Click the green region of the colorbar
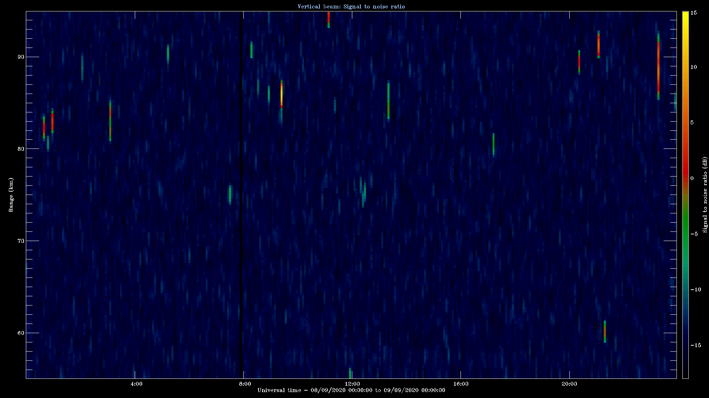Screen dimensions: 709x398 coord(685,225)
